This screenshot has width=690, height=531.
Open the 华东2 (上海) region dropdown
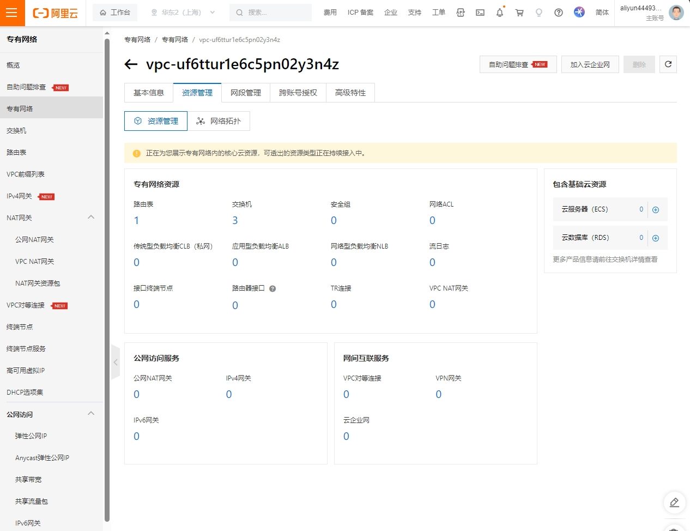point(183,13)
